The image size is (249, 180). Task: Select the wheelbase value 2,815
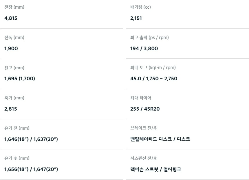pyautogui.click(x=11, y=109)
